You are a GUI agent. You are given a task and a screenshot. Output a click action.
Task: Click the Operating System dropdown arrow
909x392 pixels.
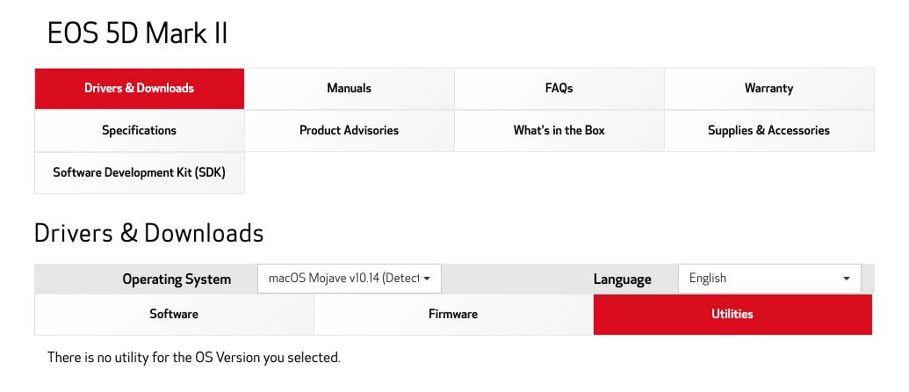427,279
